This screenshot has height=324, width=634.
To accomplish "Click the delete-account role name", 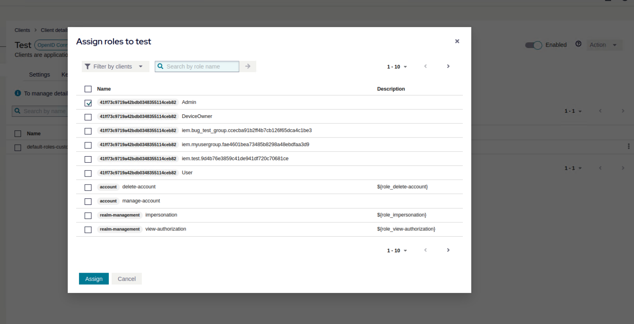I will (139, 187).
